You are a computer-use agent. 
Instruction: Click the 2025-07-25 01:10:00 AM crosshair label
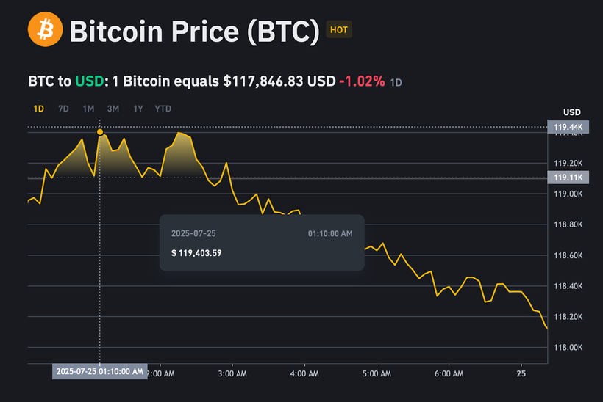pos(99,371)
